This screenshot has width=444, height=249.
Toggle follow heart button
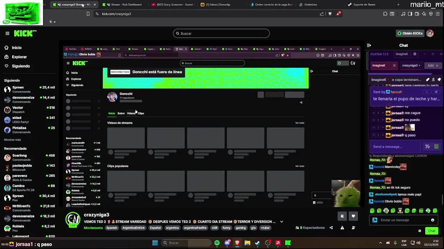pyautogui.click(x=353, y=216)
